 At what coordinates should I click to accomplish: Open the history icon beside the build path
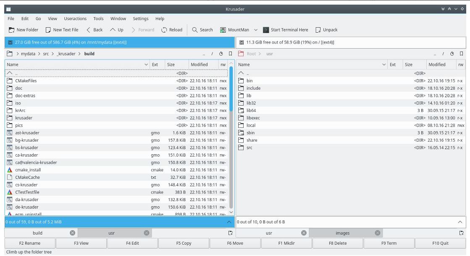click(221, 54)
